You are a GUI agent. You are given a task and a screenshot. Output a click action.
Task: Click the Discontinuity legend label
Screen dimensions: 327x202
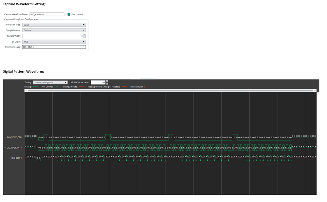pyautogui.click(x=136, y=87)
